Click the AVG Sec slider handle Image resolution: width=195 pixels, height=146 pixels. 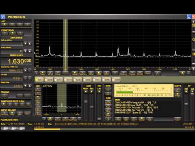92,107
